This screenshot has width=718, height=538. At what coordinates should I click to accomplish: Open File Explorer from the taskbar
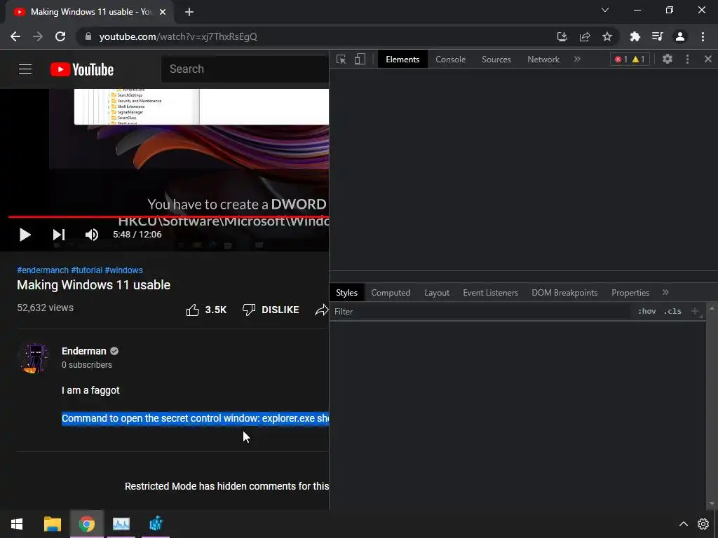coord(52,524)
